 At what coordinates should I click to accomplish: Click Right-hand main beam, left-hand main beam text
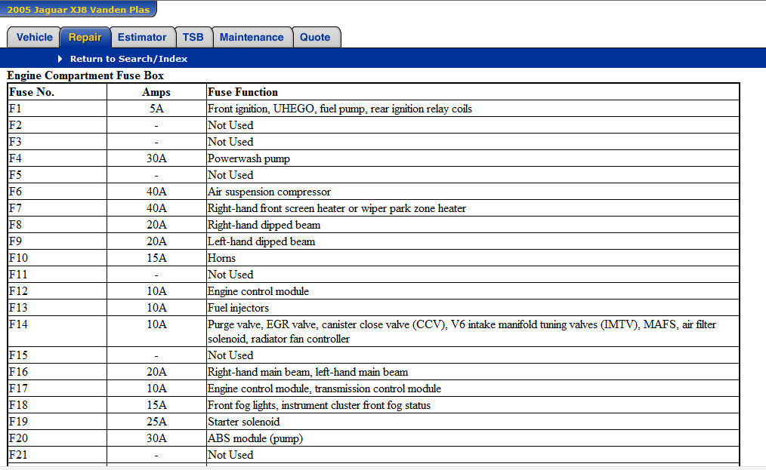click(307, 372)
